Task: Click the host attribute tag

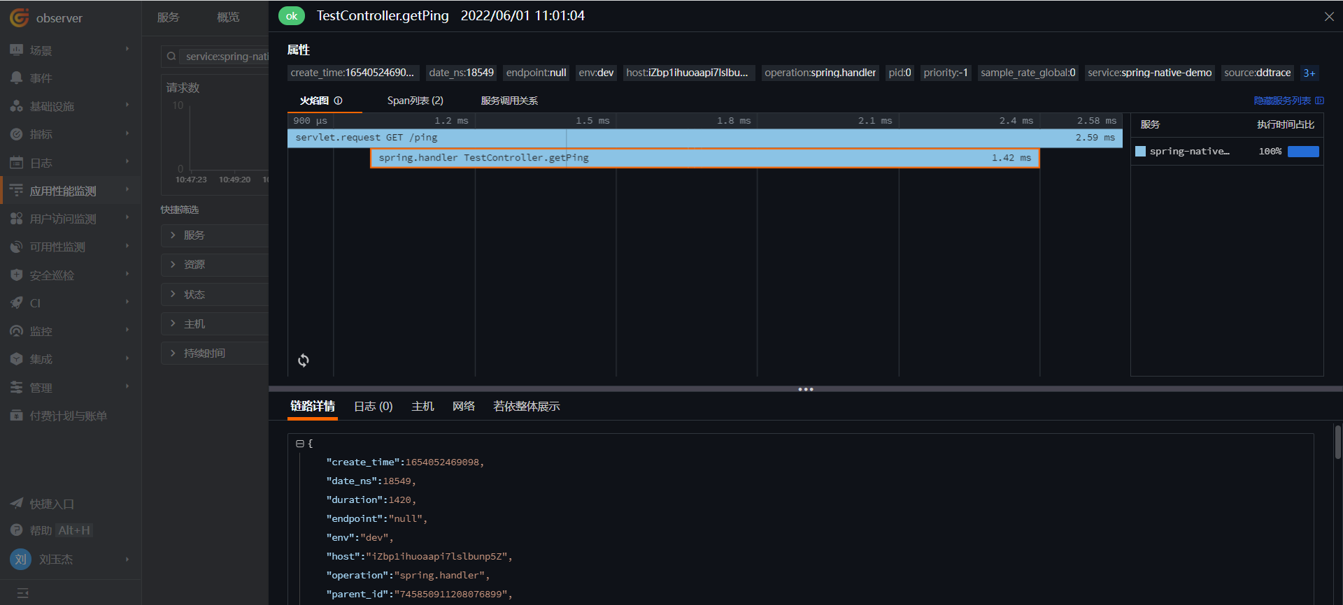Action: 688,73
